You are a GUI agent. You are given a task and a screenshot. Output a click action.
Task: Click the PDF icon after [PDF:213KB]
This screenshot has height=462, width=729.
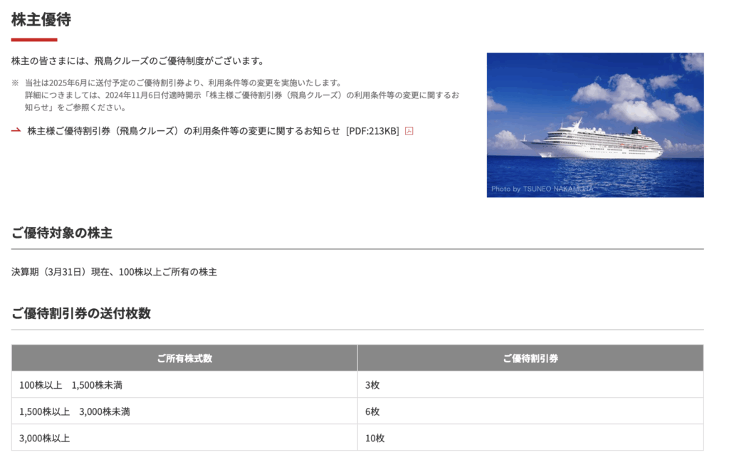click(x=409, y=131)
